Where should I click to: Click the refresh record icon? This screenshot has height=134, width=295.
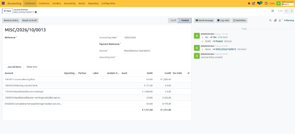tap(273, 11)
